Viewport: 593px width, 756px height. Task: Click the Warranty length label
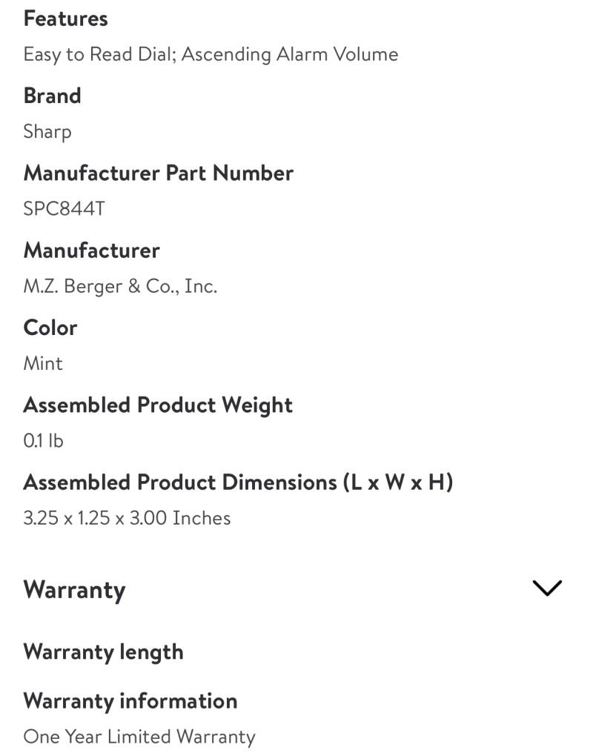[x=103, y=652]
